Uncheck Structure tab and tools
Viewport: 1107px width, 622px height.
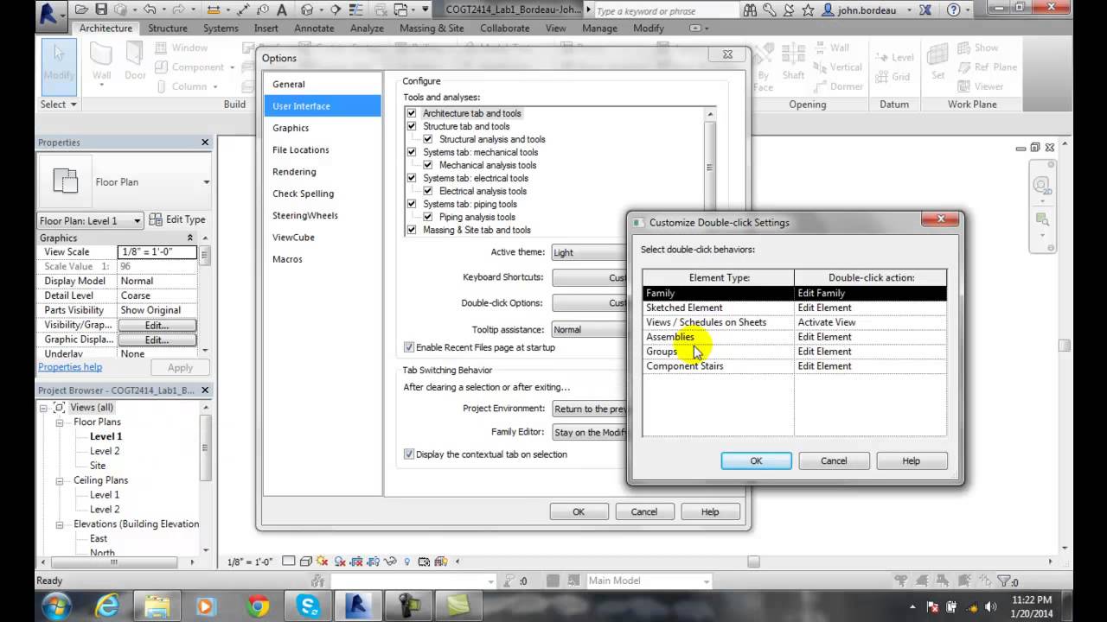pos(412,126)
